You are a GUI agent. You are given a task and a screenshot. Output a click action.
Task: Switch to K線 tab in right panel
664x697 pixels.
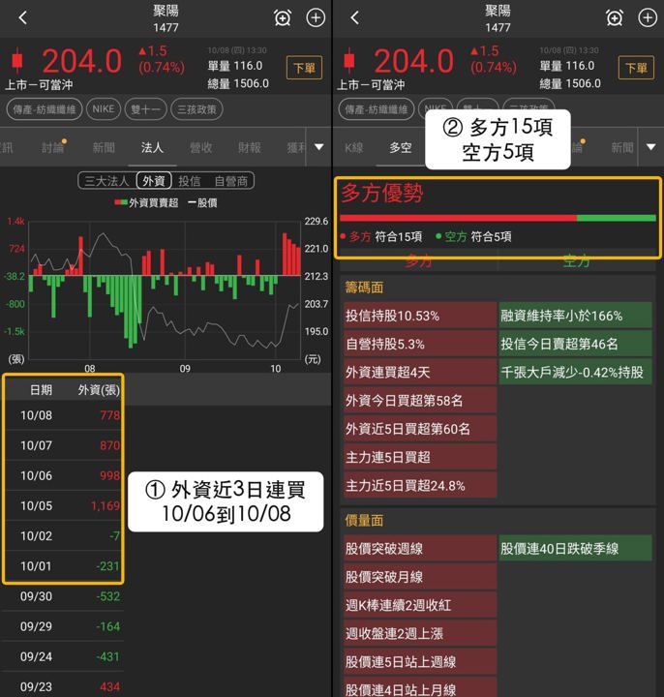tap(353, 147)
